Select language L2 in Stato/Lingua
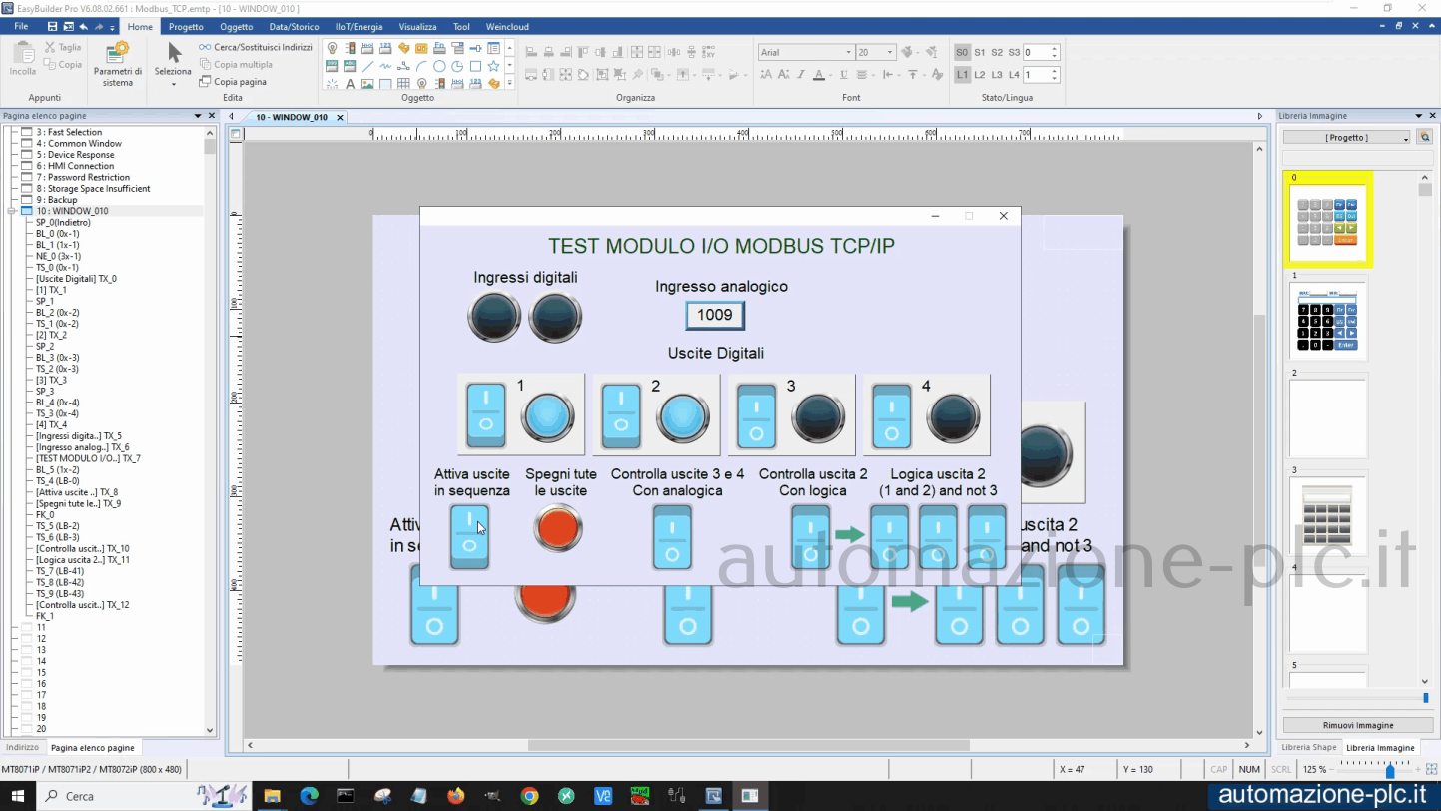This screenshot has width=1441, height=811. [x=980, y=75]
